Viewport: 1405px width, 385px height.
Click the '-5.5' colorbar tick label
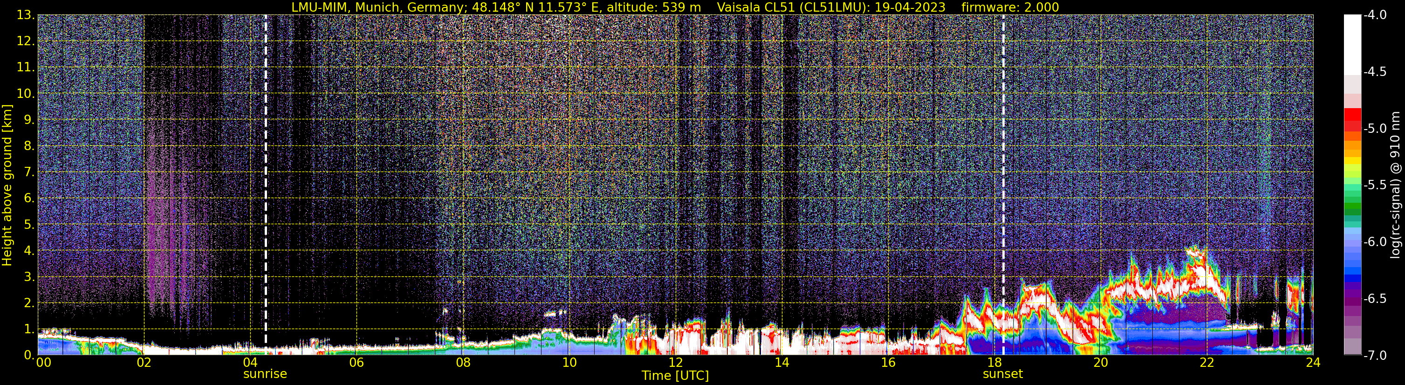[x=1375, y=186]
